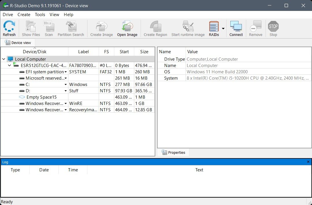Click the D: partition drive icon
The image size is (312, 205).
[x=22, y=91]
